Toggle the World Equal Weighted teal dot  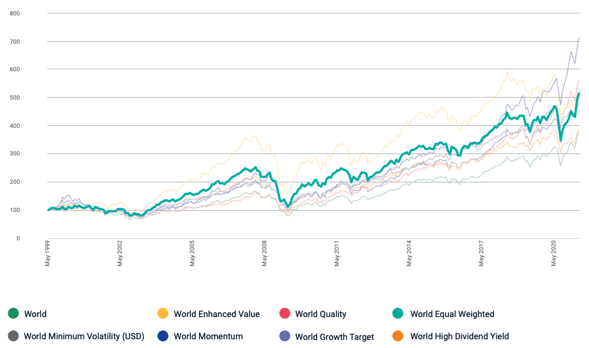pos(398,314)
